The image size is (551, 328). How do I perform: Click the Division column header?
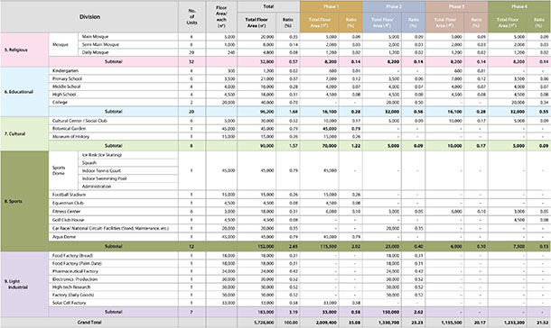tap(89, 17)
